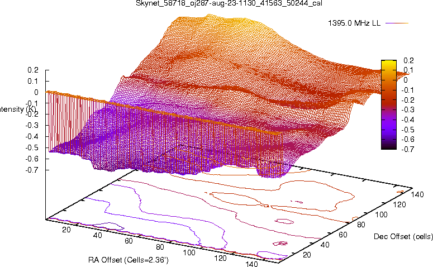Click the legend line sample beside 1395.0 MHz LL

point(397,23)
